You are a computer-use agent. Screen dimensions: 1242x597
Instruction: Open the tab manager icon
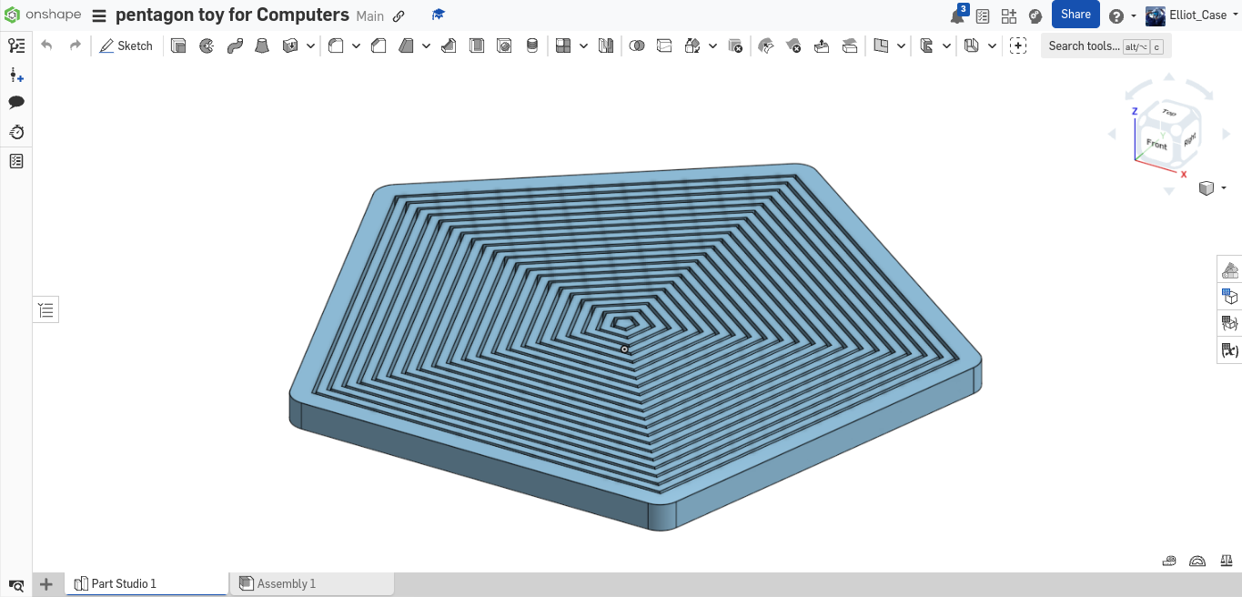15,585
